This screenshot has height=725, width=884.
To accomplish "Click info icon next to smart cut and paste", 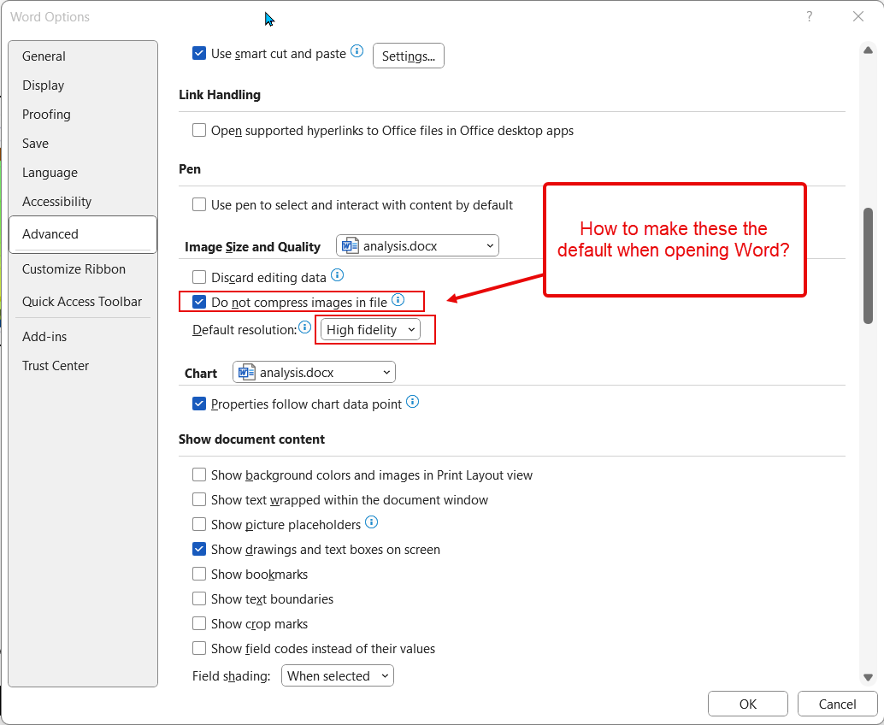I will [357, 51].
